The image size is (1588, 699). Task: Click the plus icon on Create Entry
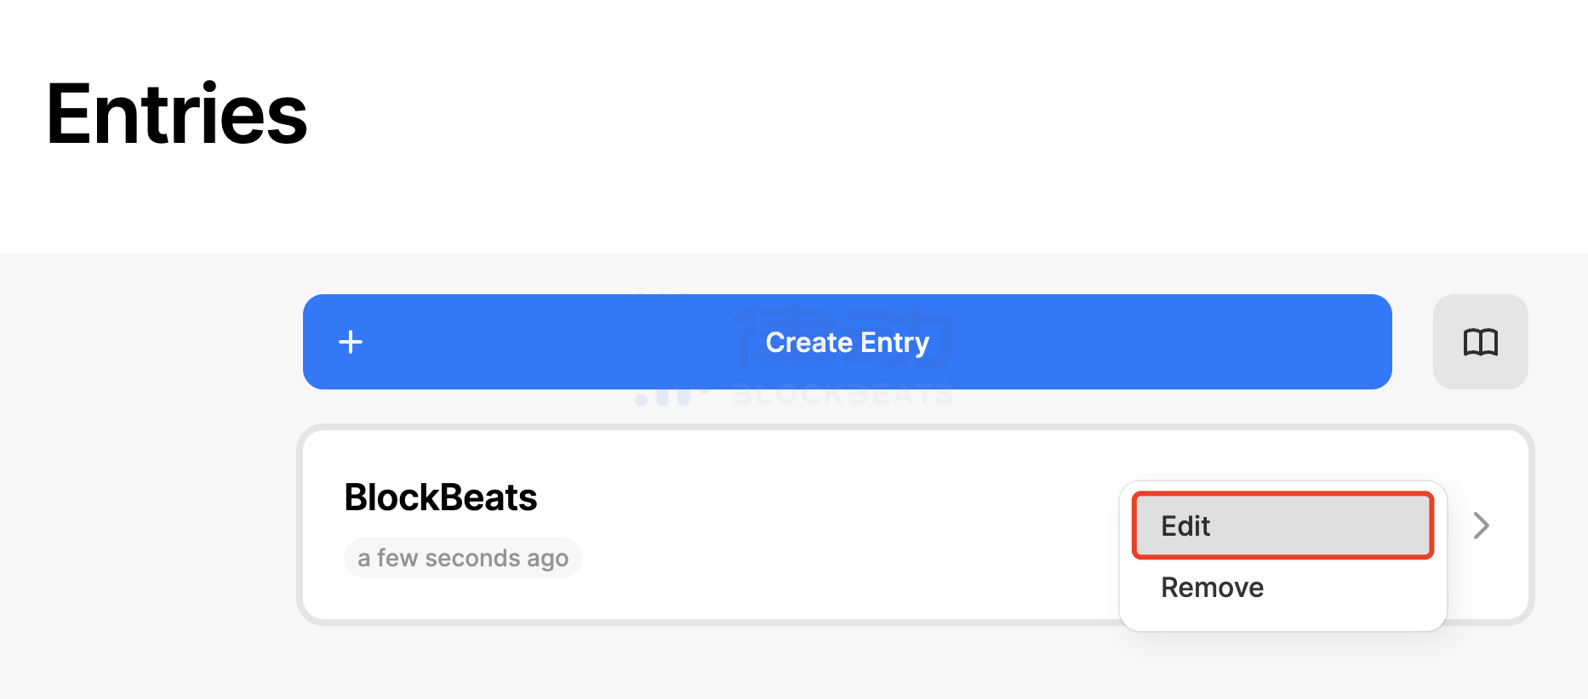tap(351, 342)
